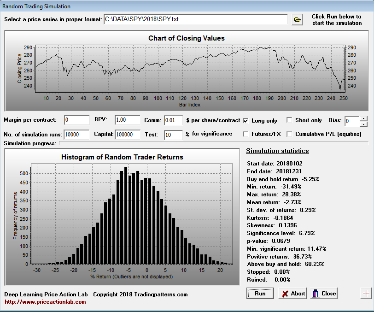Click the Abort button

(292, 294)
